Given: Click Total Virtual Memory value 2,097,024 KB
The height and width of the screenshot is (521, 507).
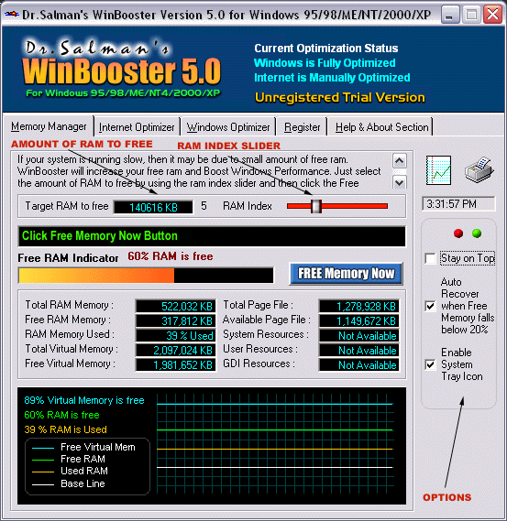Looking at the screenshot, I should coord(176,350).
